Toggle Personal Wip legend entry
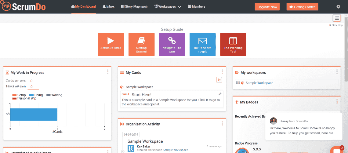 (24, 98)
